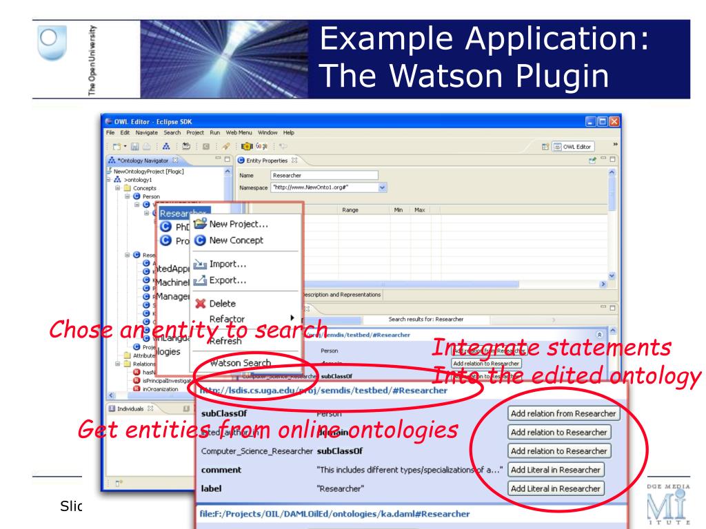The width and height of the screenshot is (706, 529).
Task: Collapse the Concepts folder node
Action: click(x=117, y=188)
